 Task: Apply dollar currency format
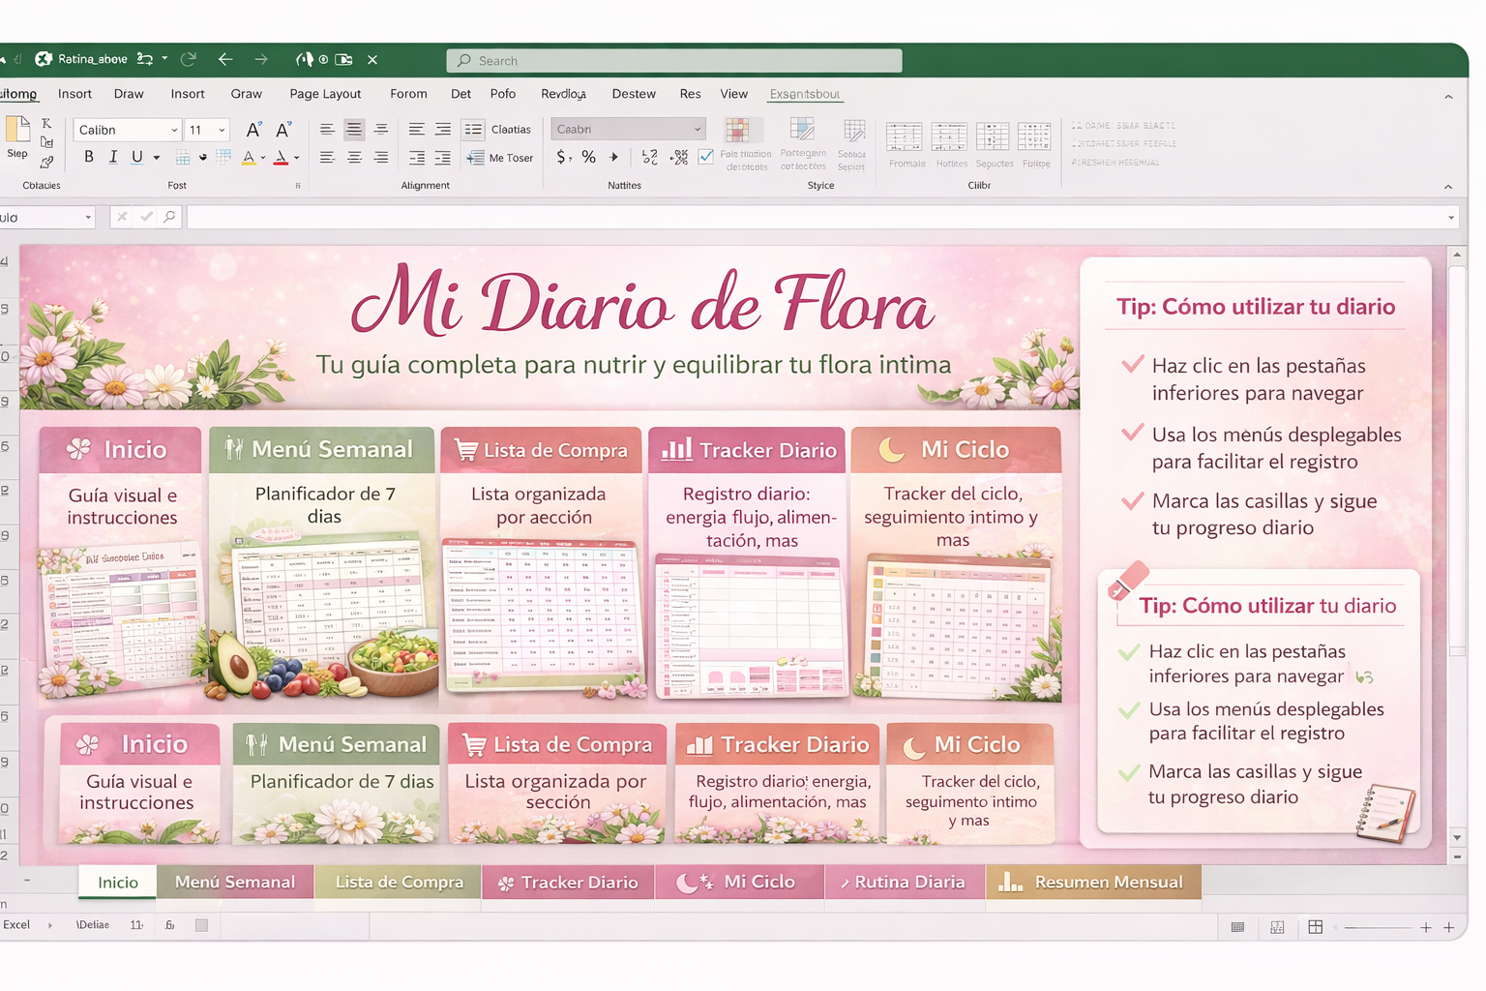[x=562, y=157]
